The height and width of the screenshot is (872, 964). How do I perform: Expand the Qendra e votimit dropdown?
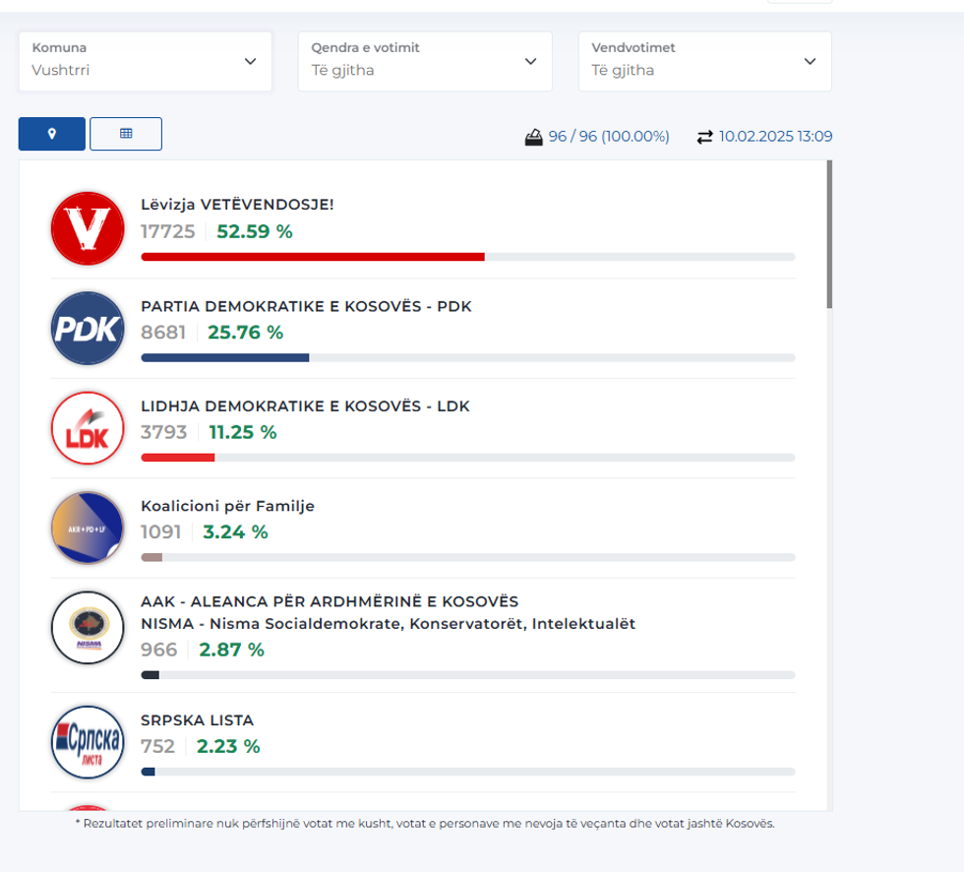click(x=425, y=61)
